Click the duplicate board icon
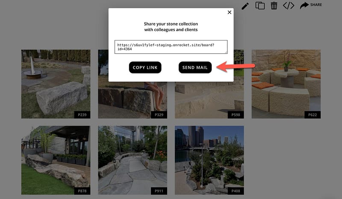The width and height of the screenshot is (342, 199). tap(259, 6)
